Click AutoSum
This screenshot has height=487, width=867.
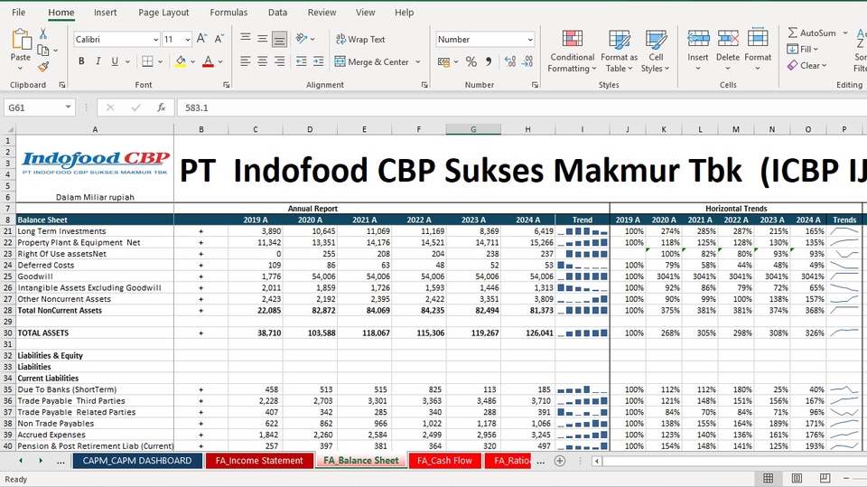click(812, 33)
